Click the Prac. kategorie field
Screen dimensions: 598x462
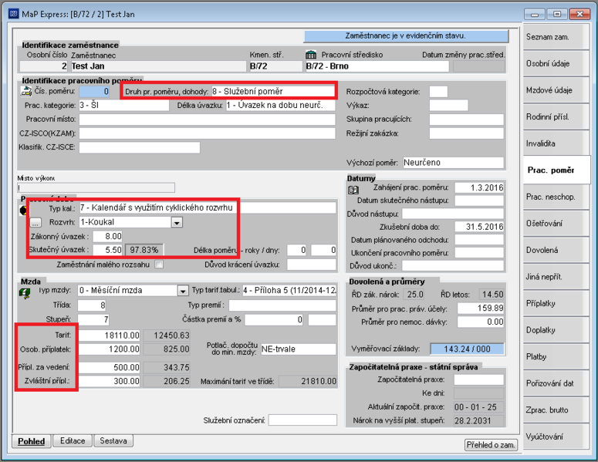[124, 105]
